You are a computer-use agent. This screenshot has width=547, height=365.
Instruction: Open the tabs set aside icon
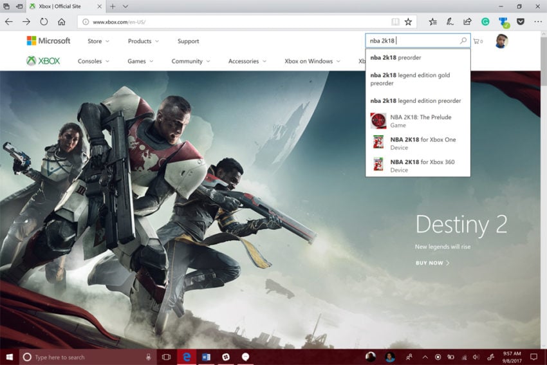(x=6, y=6)
